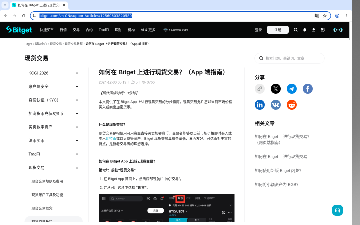Share article on Facebook
Screen dimensions: 360x225
pos(308,89)
